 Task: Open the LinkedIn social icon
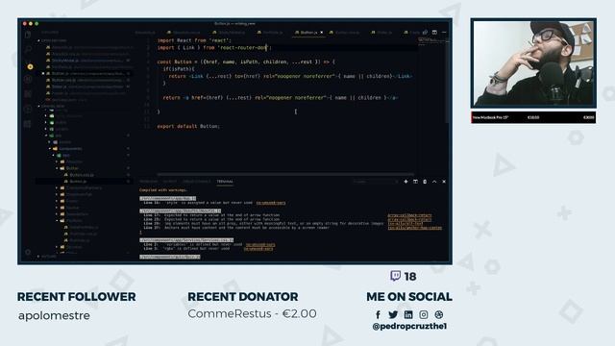pyautogui.click(x=408, y=314)
